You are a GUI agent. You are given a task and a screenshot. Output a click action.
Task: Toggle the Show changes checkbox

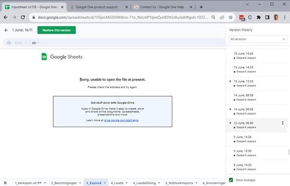pos(231,180)
